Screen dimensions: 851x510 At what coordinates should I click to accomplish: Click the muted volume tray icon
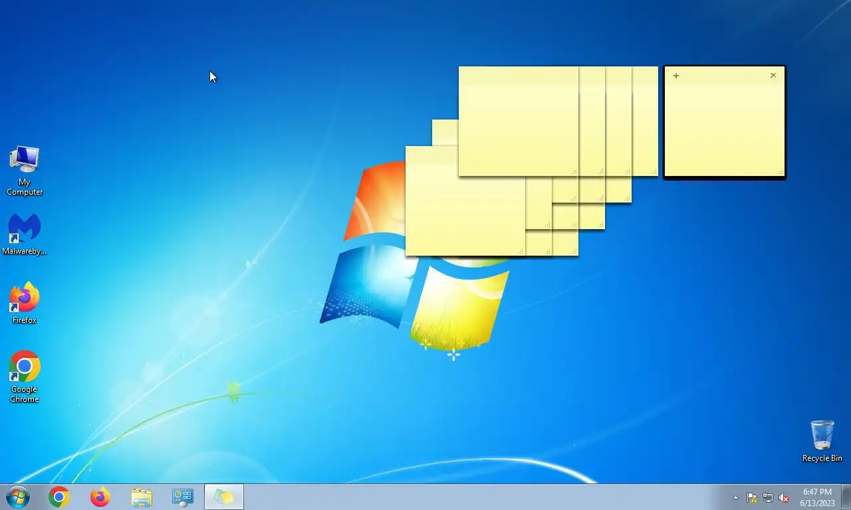click(x=784, y=497)
